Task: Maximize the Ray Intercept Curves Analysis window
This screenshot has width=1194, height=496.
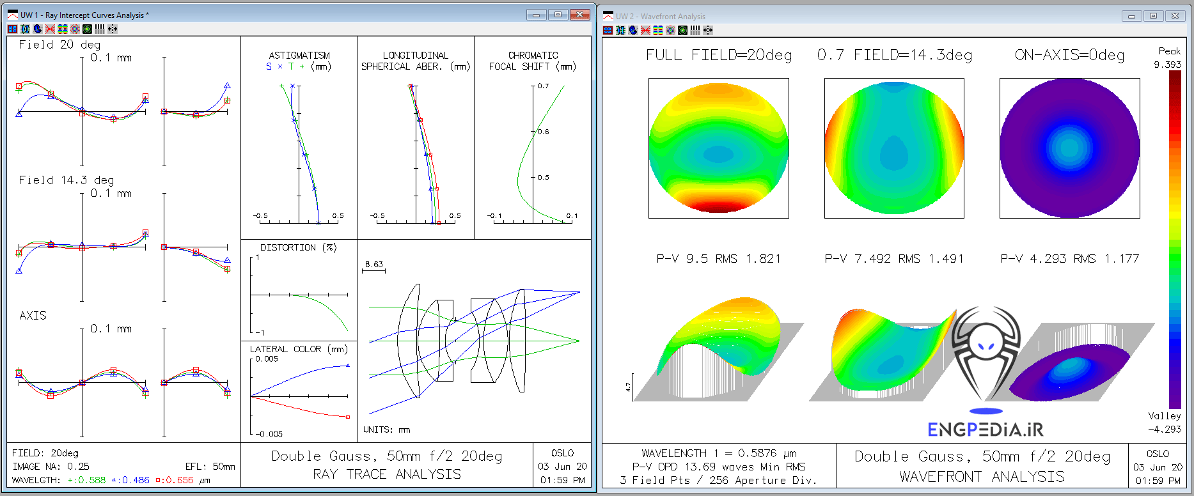Action: pyautogui.click(x=558, y=15)
